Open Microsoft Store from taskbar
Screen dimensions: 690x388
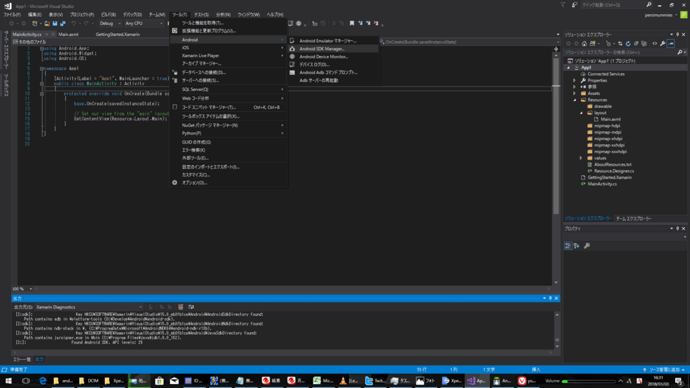click(159, 381)
